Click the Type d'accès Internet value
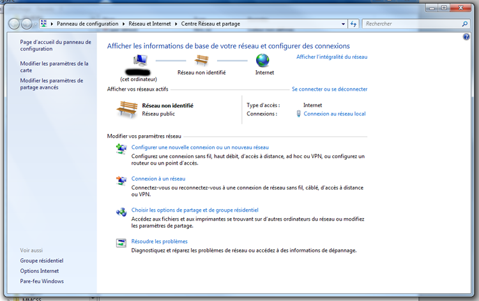The width and height of the screenshot is (479, 301). [312, 105]
